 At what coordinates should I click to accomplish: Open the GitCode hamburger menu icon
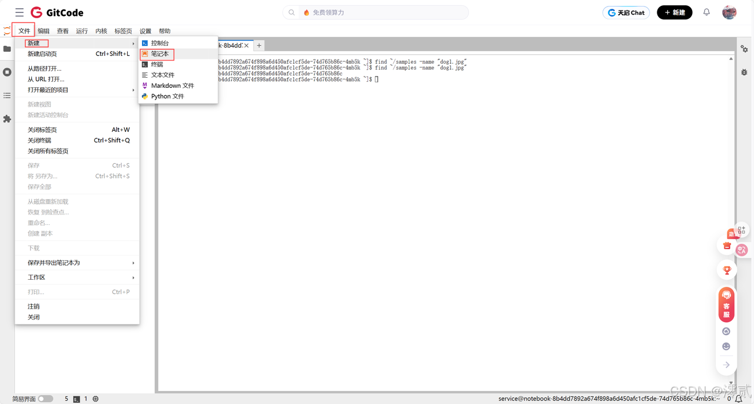19,12
